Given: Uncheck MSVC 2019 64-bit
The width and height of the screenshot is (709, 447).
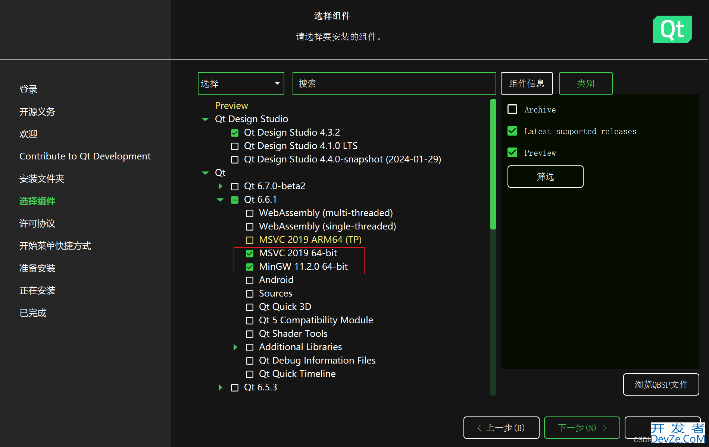Looking at the screenshot, I should tap(250, 253).
